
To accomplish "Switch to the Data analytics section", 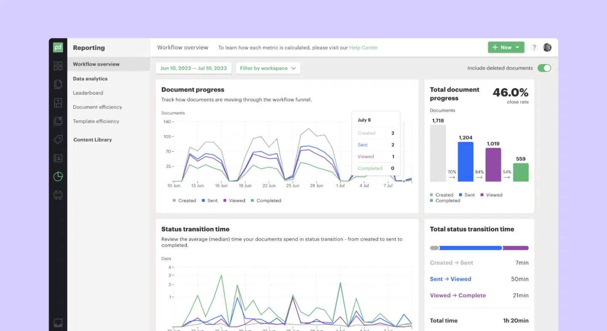I will click(x=90, y=78).
